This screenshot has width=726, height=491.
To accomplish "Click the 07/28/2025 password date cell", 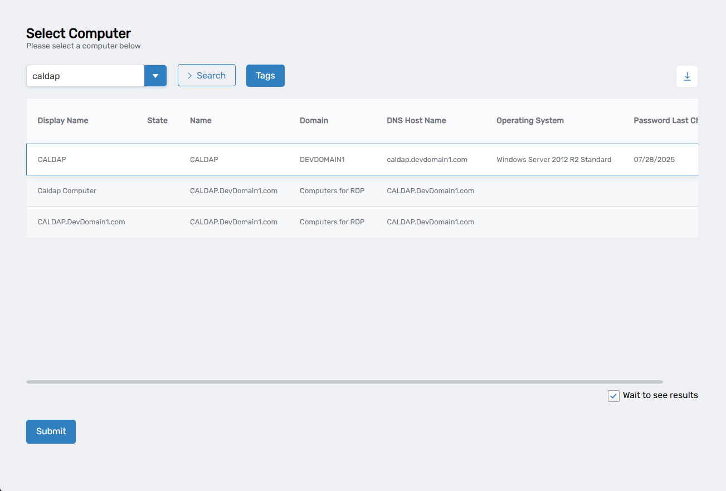I will coord(654,160).
